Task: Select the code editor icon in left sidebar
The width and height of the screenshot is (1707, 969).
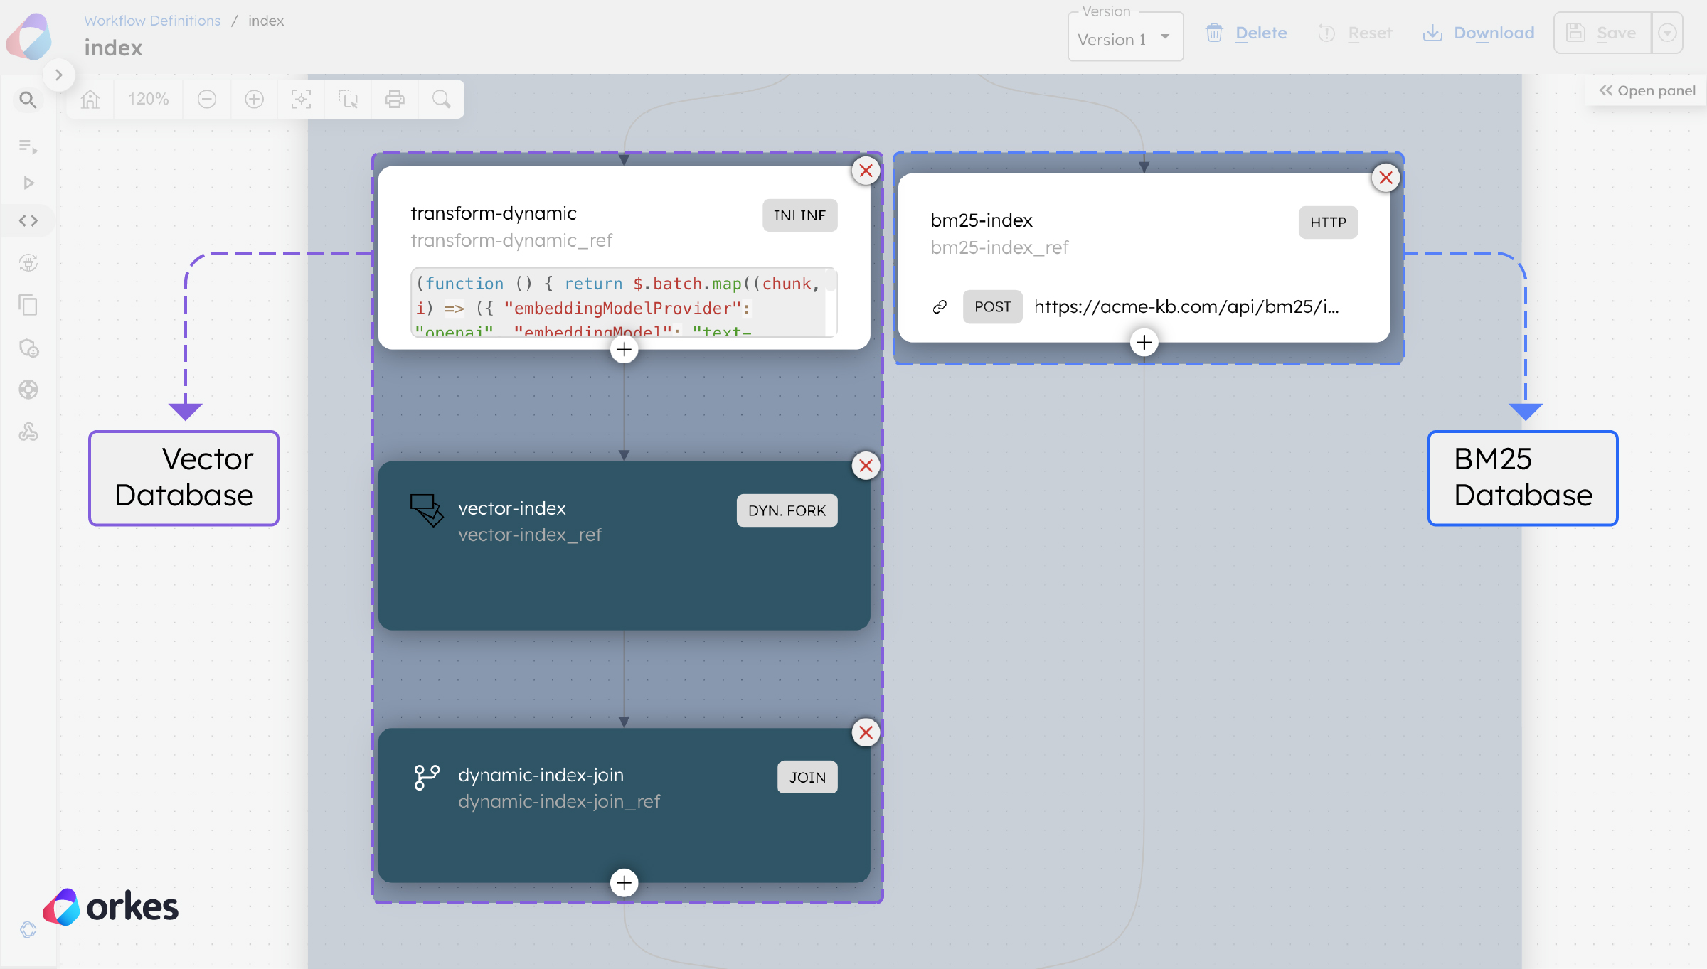Action: tap(28, 220)
